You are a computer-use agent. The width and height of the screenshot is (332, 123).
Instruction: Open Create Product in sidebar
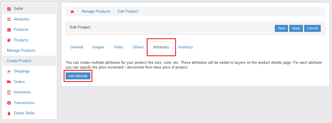tap(19, 61)
